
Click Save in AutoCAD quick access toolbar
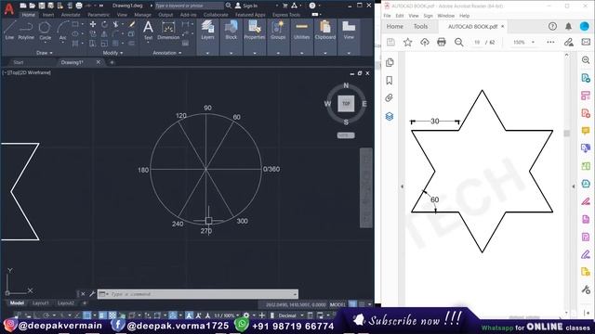tap(42, 6)
